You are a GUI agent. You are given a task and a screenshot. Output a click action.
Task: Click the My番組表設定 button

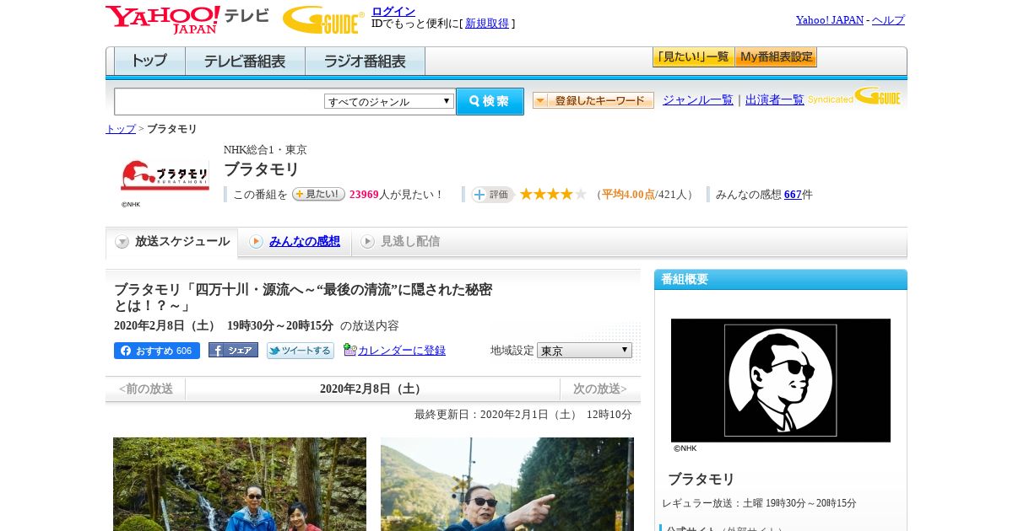(776, 57)
